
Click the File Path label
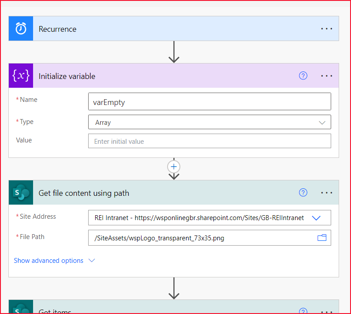[x=32, y=236]
